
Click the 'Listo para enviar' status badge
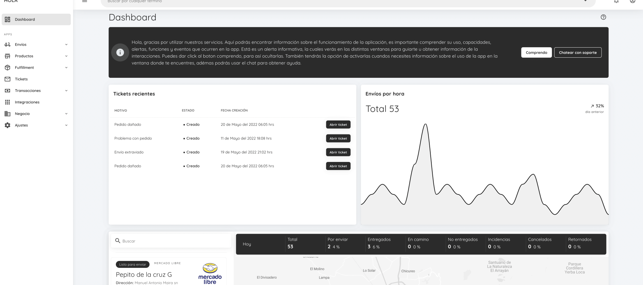point(133,265)
